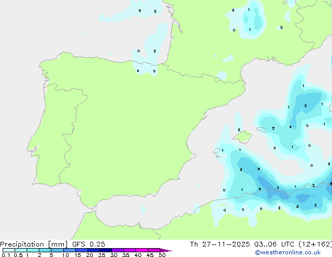Screen dimensions: 332x257
Task: Click the "20" legend scale label
Action: (90, 255)
